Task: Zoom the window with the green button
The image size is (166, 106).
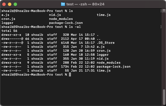Action: click(15, 4)
